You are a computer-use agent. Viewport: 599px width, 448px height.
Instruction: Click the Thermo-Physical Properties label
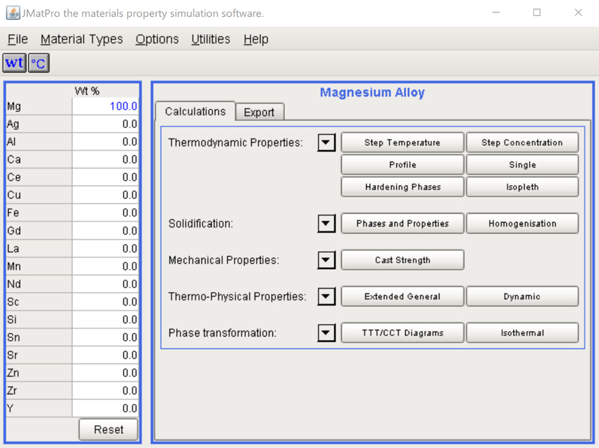[237, 296]
